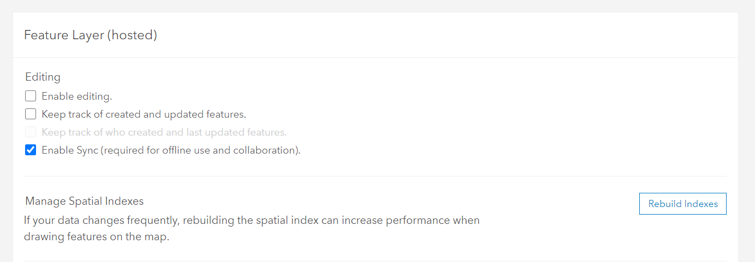Click the "drawing features on the map." text line
755x262 pixels.
coord(97,237)
